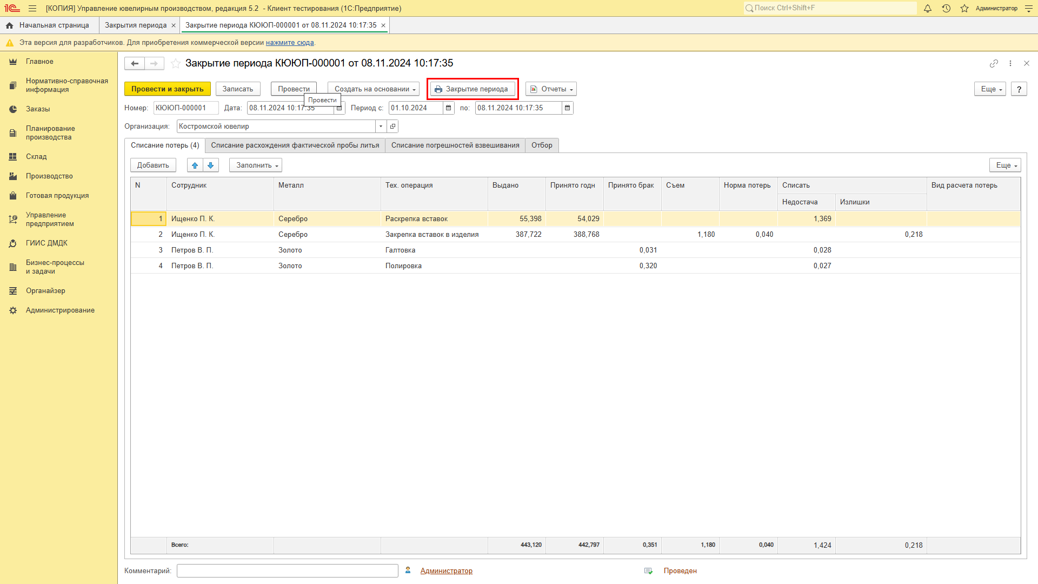Print Закрытие периода form

point(473,89)
